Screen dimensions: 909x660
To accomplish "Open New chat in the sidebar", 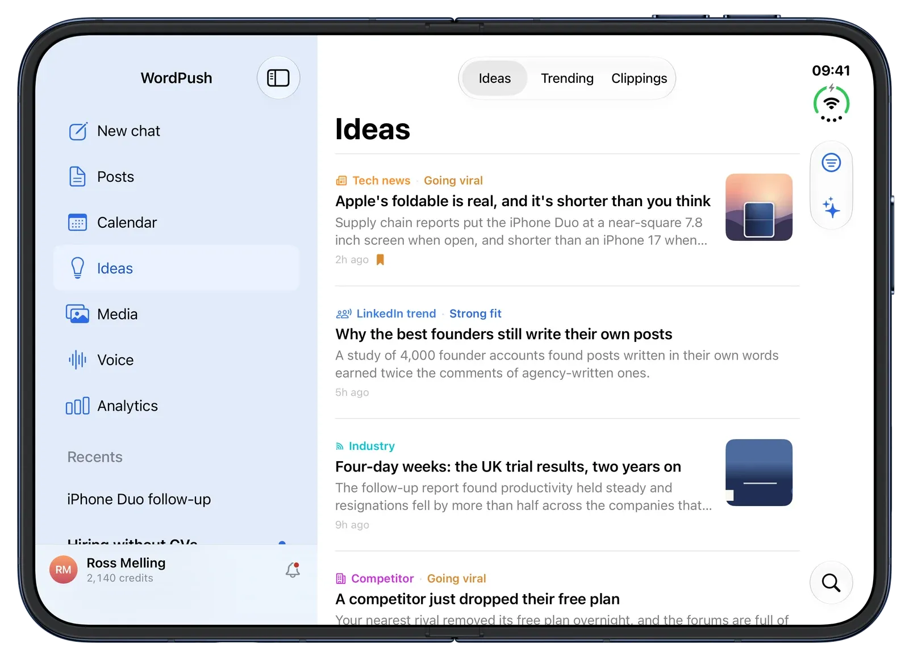I will [176, 131].
